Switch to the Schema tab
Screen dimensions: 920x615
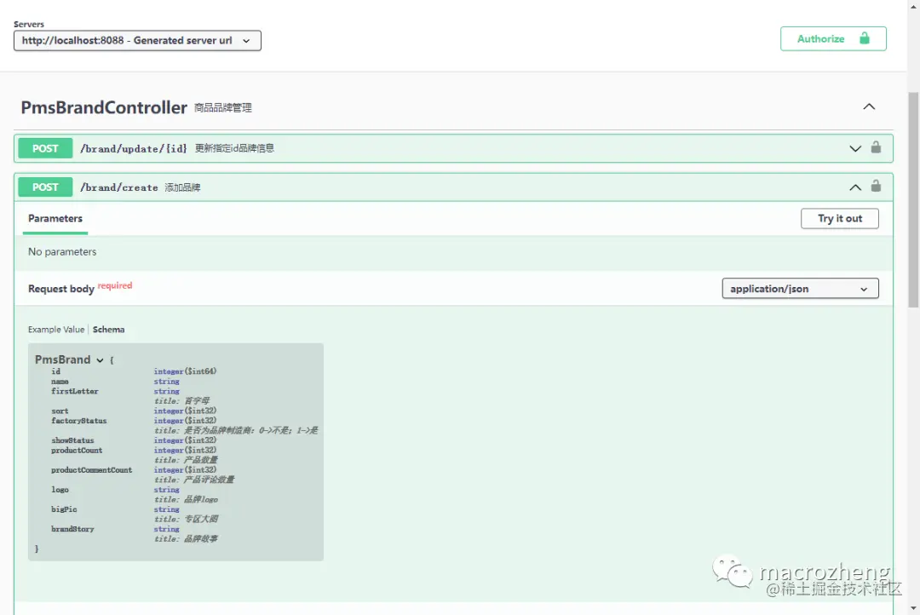tap(108, 329)
